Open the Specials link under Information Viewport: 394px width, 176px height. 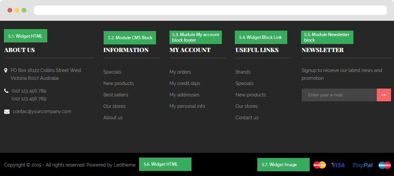pos(112,72)
